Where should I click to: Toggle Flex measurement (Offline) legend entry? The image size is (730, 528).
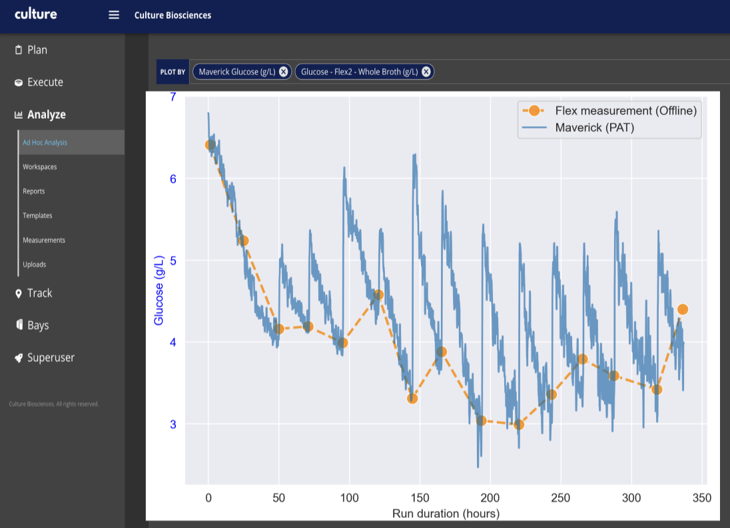[625, 111]
